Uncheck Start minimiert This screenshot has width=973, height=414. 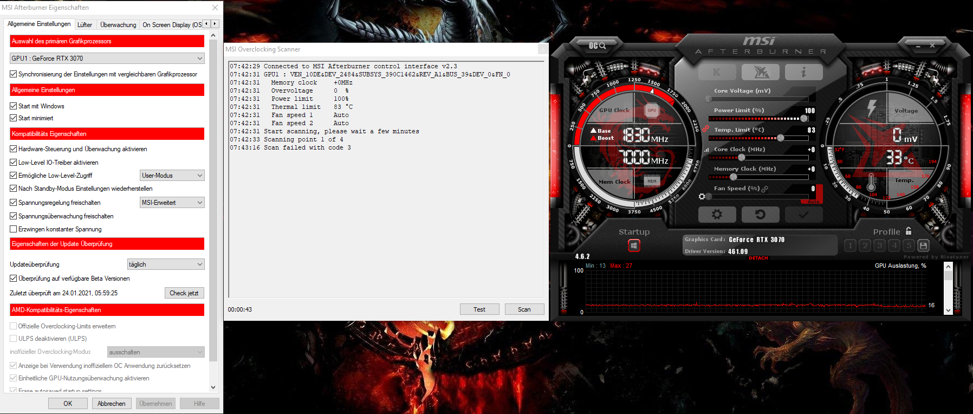point(14,118)
